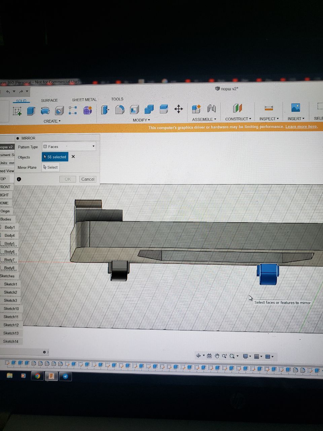323x431 pixels.
Task: Open the Display Settings icon
Action: [x=246, y=356]
